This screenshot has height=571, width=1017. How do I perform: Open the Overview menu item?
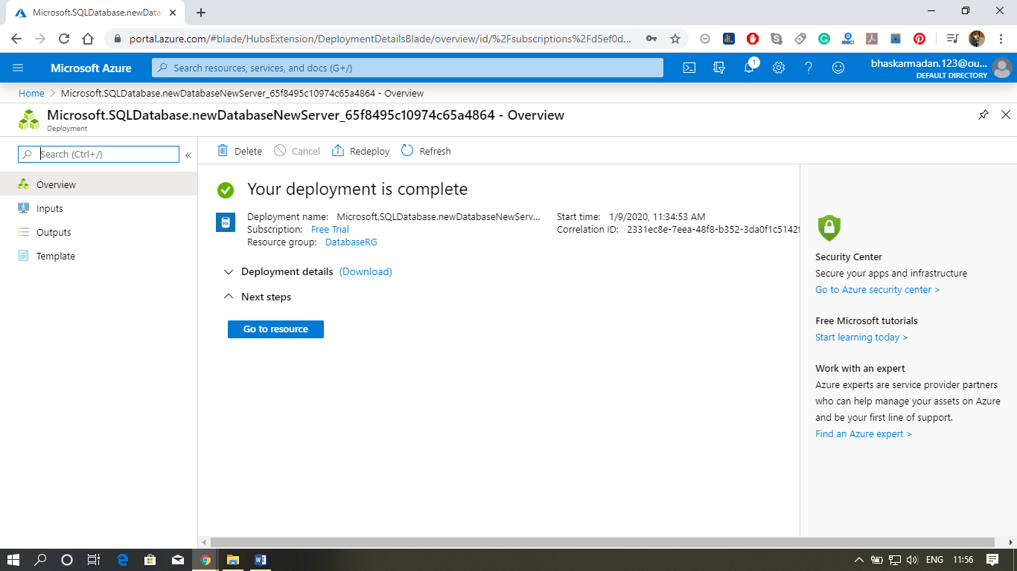click(98, 184)
